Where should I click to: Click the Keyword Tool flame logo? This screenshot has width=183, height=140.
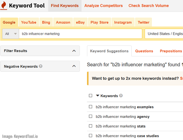pyautogui.click(x=4, y=6)
